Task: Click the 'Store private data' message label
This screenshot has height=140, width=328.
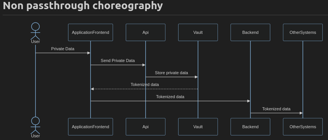Action: point(172,73)
